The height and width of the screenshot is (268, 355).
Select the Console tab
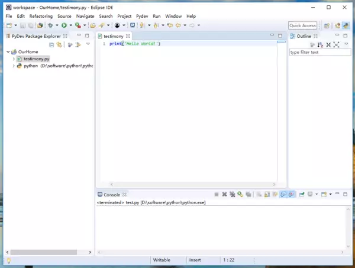pyautogui.click(x=112, y=195)
